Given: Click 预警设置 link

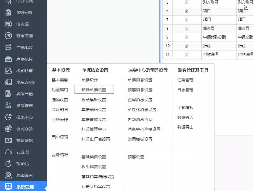Looking at the screenshot, I should tap(136, 157).
